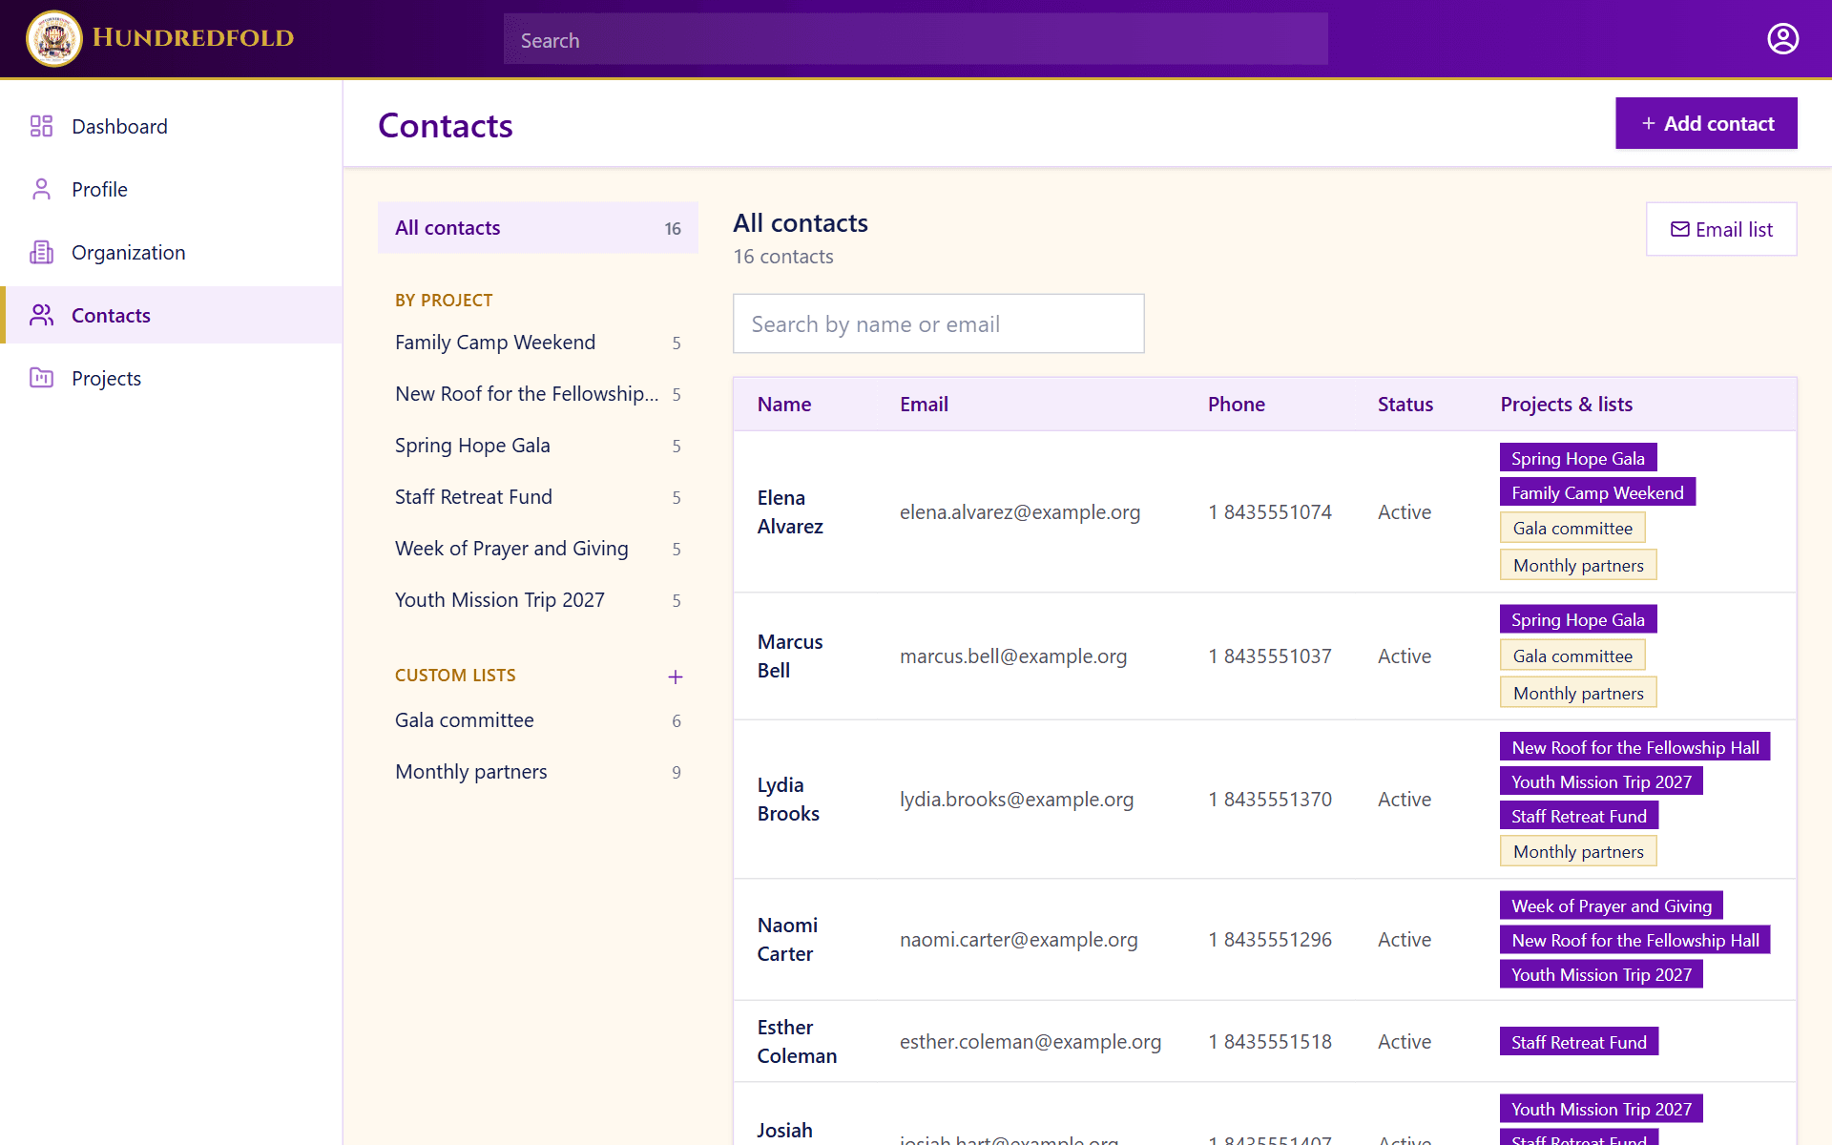Click email naomi.carter@example.org
1832x1145 pixels.
click(x=1019, y=939)
